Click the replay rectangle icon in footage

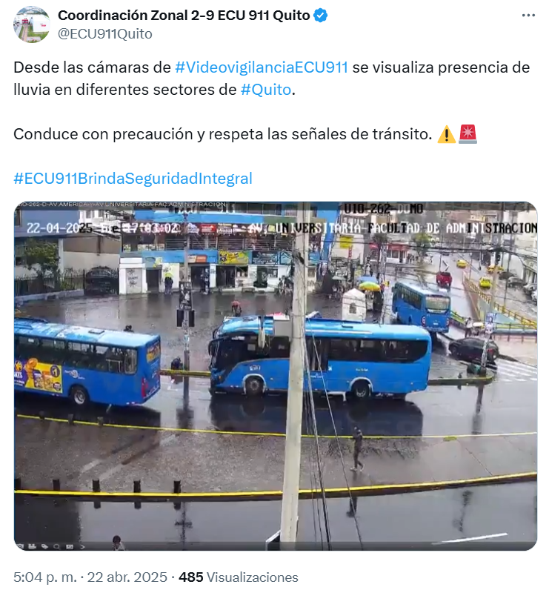[x=70, y=547]
